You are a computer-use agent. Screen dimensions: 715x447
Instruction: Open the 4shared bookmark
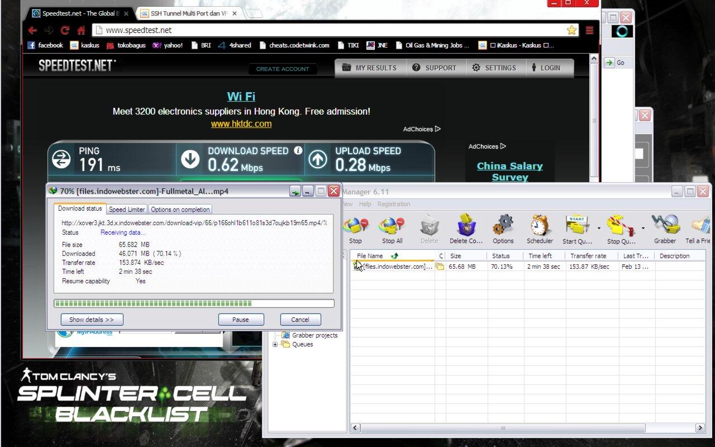pos(235,45)
